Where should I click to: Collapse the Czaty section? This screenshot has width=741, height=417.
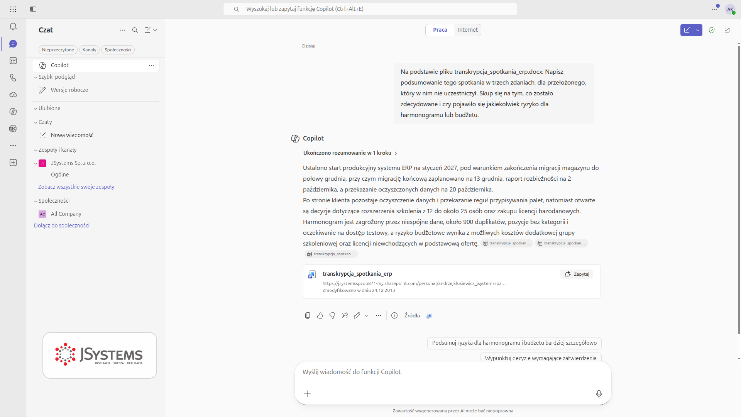(36, 122)
